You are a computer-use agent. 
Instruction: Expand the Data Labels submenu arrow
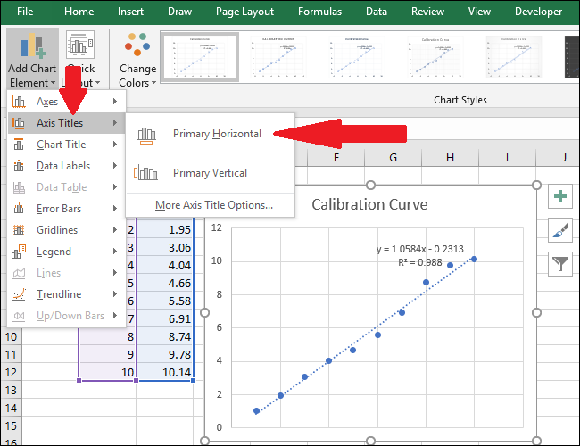point(115,166)
